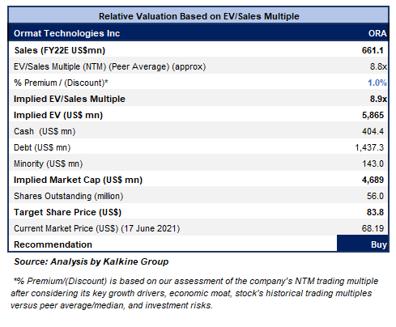Click the ORA ticker symbol
This screenshot has width=396, height=327.
click(x=377, y=33)
